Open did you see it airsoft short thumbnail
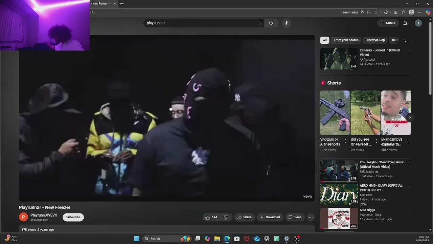Viewport: 433px width, 244px height. [365, 113]
